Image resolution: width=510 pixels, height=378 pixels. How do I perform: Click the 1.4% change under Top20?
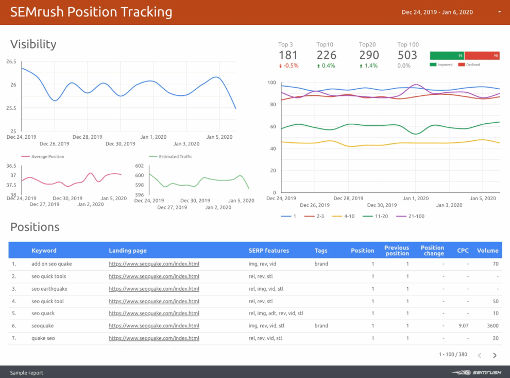[371, 66]
